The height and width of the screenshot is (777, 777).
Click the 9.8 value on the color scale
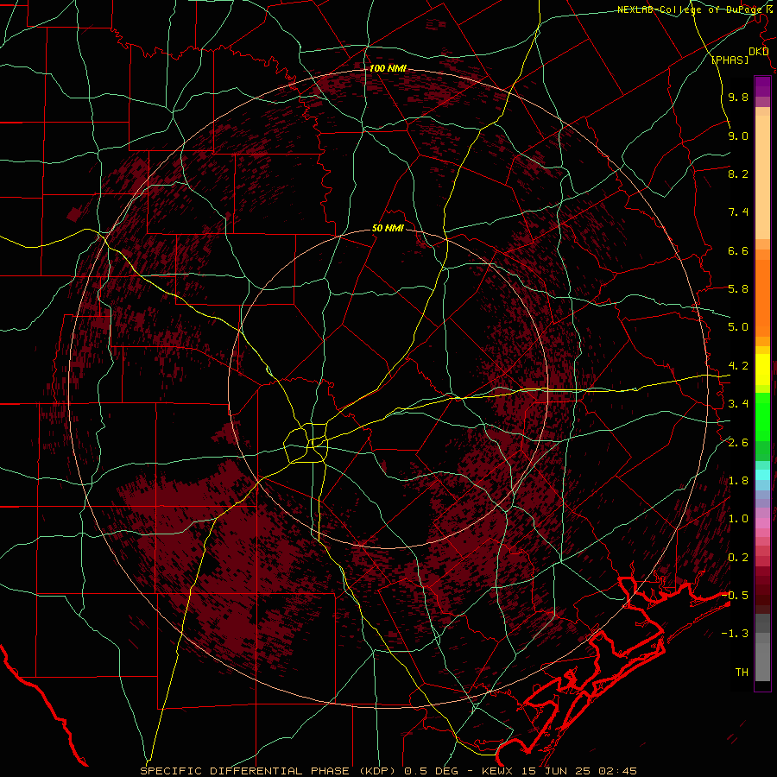click(x=738, y=97)
